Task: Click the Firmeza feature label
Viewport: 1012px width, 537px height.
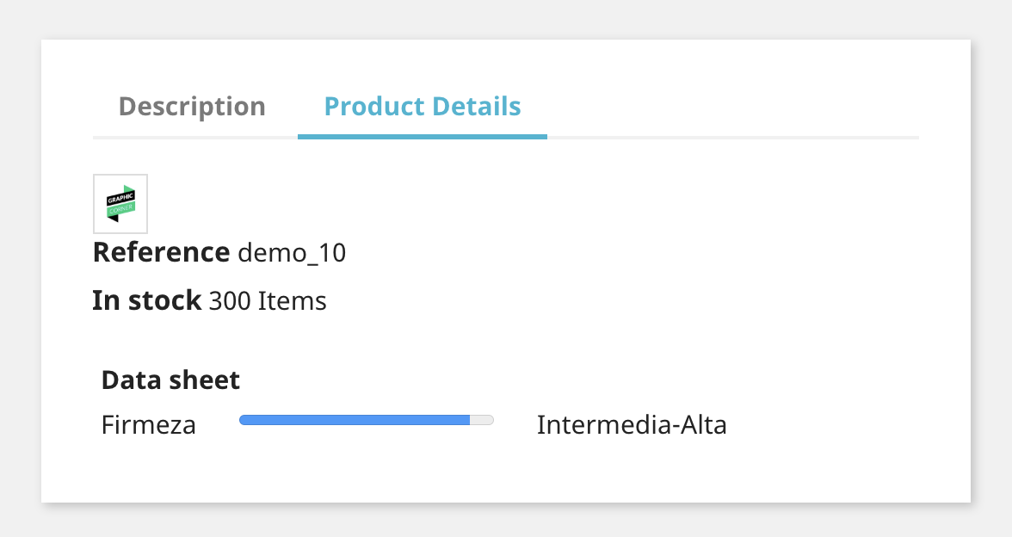Action: (x=149, y=425)
